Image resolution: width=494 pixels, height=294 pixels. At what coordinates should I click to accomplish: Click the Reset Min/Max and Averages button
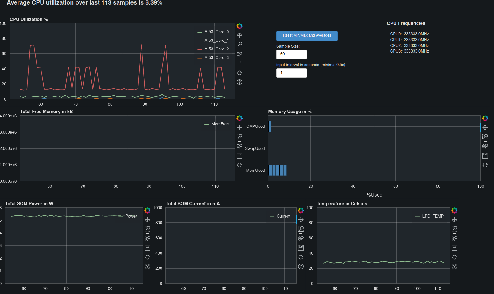tap(307, 36)
